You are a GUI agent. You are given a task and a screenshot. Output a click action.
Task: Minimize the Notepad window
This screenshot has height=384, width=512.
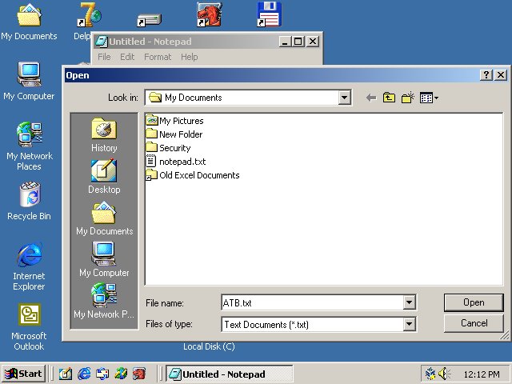[x=285, y=42]
